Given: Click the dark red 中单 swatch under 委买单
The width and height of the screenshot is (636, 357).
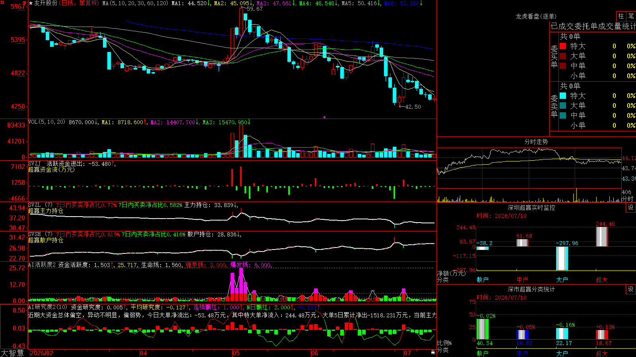Looking at the screenshot, I should (563, 66).
